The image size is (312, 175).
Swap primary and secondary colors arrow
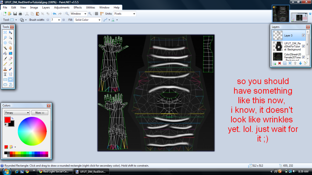(12, 118)
